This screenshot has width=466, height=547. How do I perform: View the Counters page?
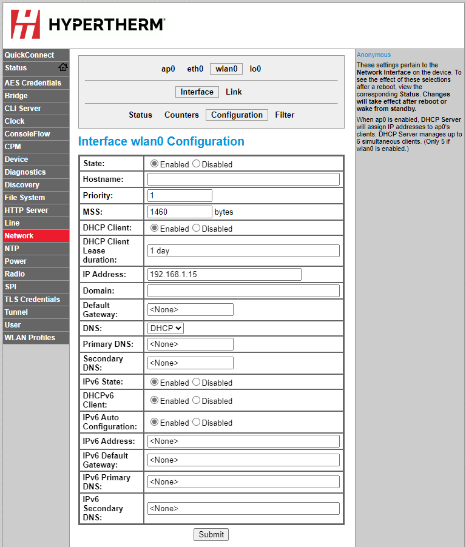[x=181, y=115]
